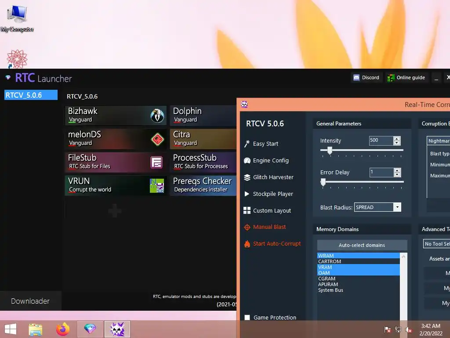
Task: Open Prereqs Checker dependencies installer
Action: click(x=203, y=185)
